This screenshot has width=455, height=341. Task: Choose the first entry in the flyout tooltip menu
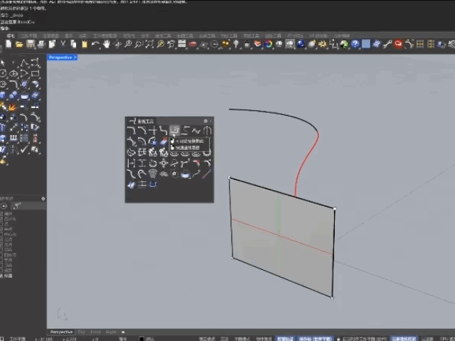tap(189, 141)
